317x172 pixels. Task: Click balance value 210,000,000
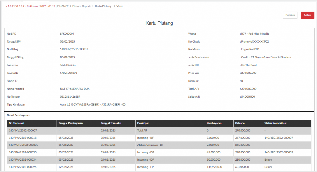(243, 160)
